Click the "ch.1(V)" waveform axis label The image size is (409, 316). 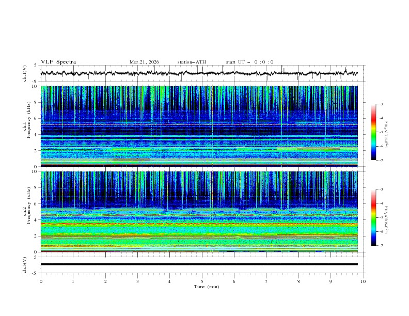point(25,73)
